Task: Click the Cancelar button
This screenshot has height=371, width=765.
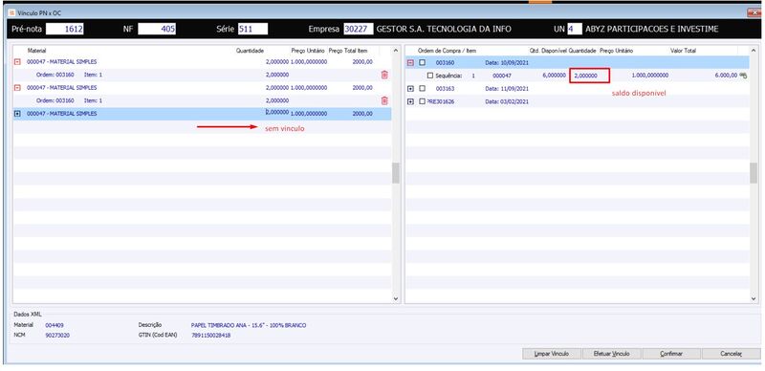Action: click(731, 354)
